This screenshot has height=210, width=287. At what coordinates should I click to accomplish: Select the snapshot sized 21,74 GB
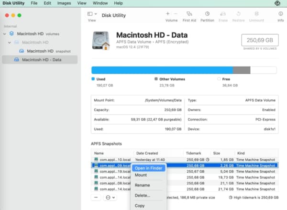(x=185, y=189)
